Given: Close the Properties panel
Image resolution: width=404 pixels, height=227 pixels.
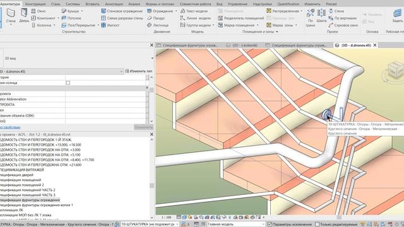Looking at the screenshot, I should pyautogui.click(x=151, y=45).
